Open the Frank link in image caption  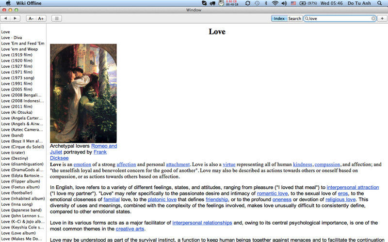coord(100,152)
